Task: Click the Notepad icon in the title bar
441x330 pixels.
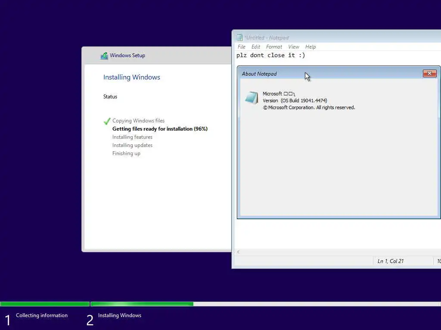Action: click(x=239, y=37)
